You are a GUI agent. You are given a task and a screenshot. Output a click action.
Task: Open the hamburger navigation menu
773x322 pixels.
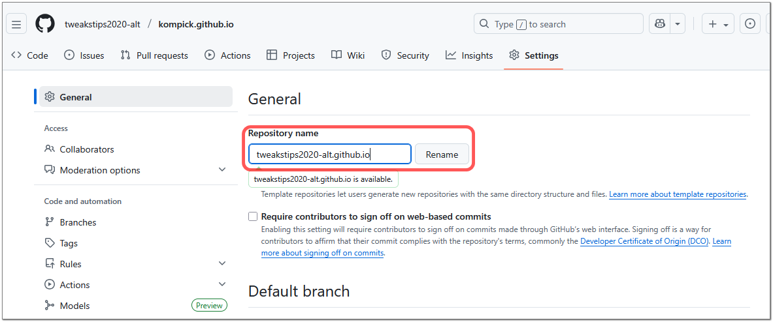click(x=16, y=24)
